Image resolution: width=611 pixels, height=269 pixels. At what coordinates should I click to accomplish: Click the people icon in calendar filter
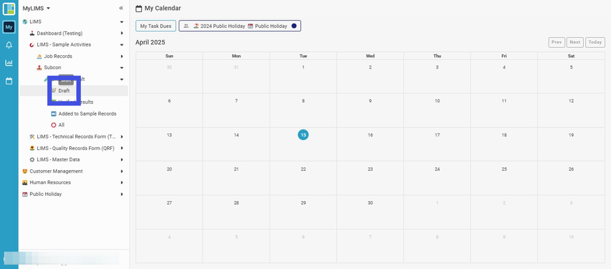[x=186, y=26]
